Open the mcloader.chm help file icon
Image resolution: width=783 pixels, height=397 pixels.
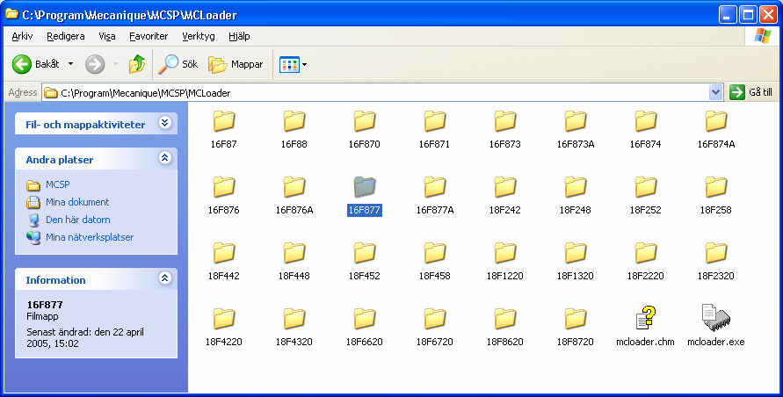645,318
